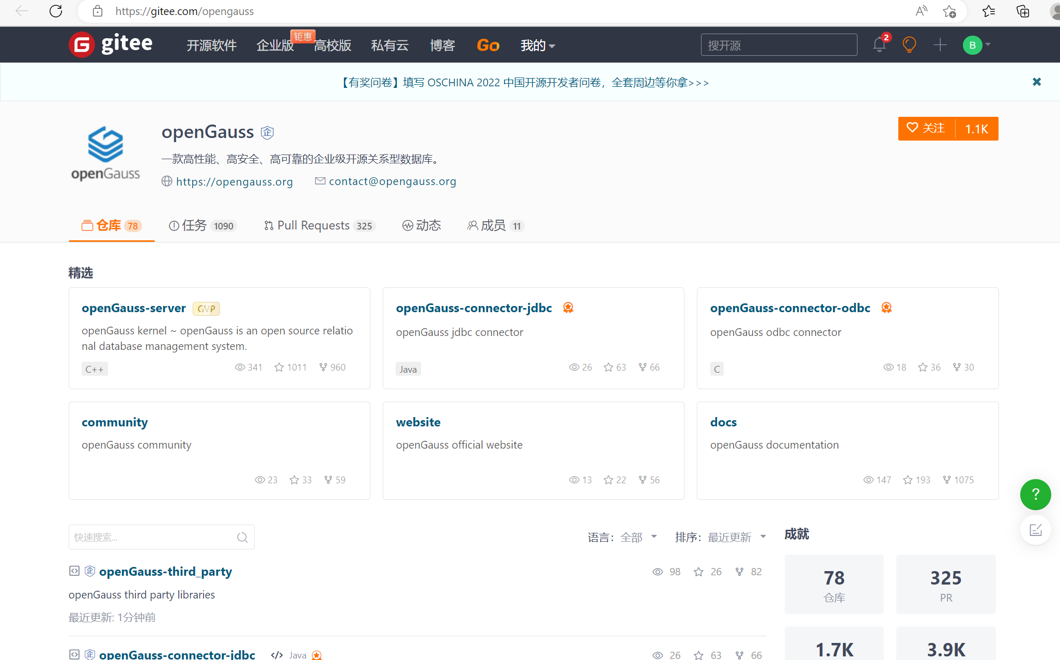Click the plus create-new icon
Viewport: 1060px width, 660px height.
pyautogui.click(x=940, y=45)
